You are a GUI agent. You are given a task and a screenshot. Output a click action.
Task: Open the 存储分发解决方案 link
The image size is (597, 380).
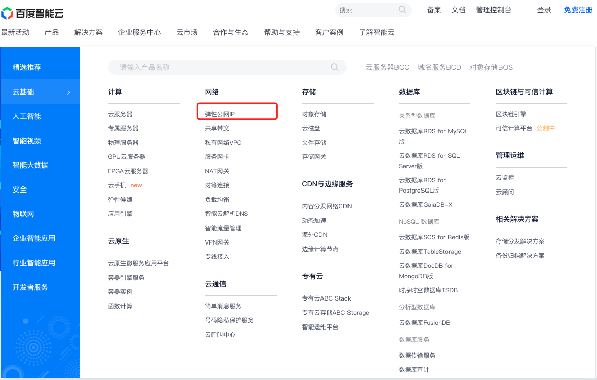point(520,241)
